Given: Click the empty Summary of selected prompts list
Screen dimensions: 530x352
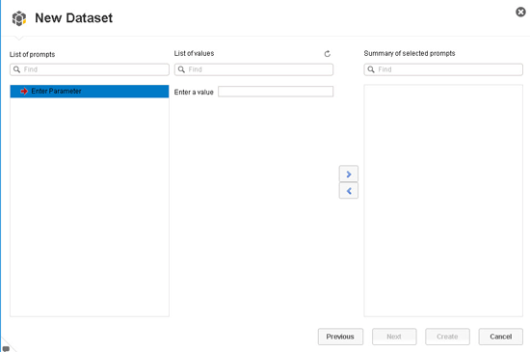Looking at the screenshot, I should tap(443, 201).
